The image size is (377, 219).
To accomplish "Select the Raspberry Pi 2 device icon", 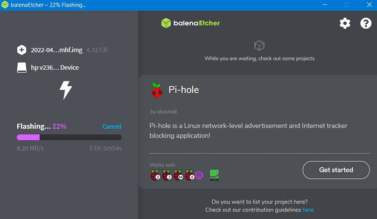I will pyautogui.click(x=155, y=175).
